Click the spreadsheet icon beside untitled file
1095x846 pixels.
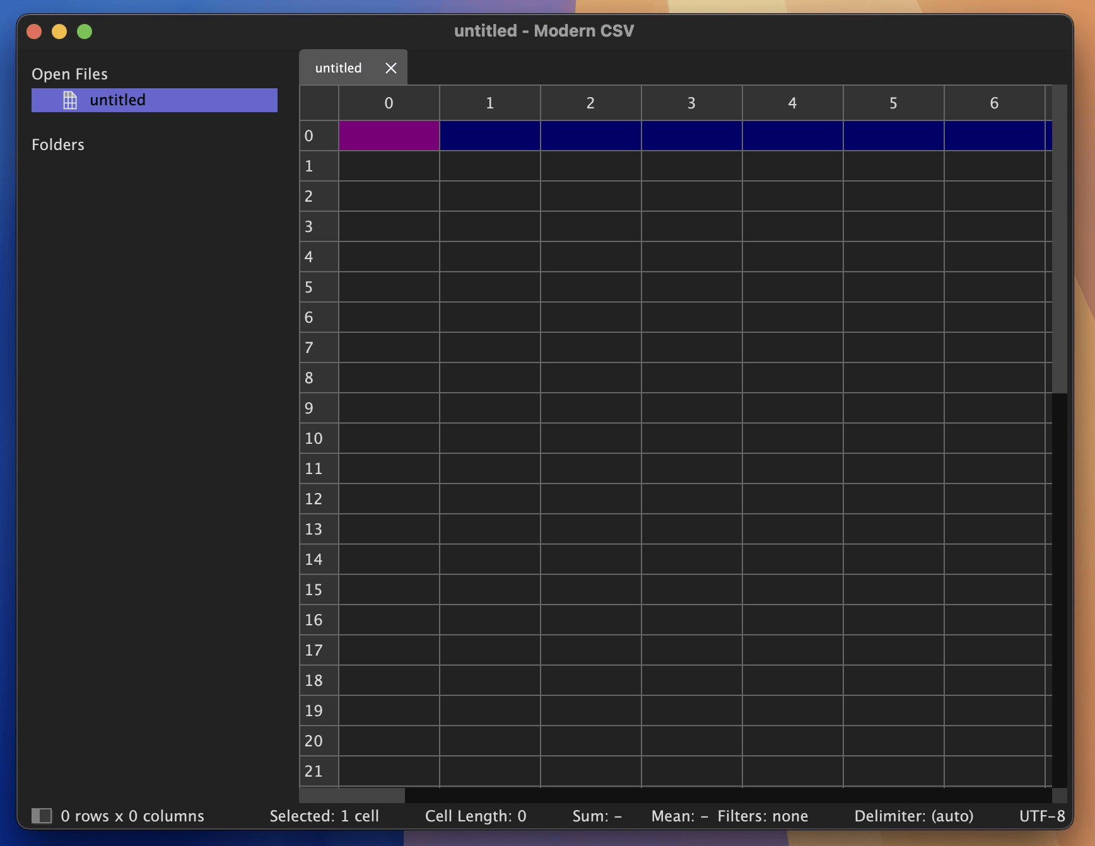pyautogui.click(x=71, y=100)
